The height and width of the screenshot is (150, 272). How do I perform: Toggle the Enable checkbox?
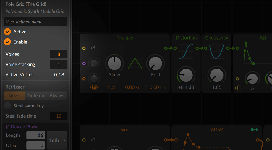coord(7,42)
